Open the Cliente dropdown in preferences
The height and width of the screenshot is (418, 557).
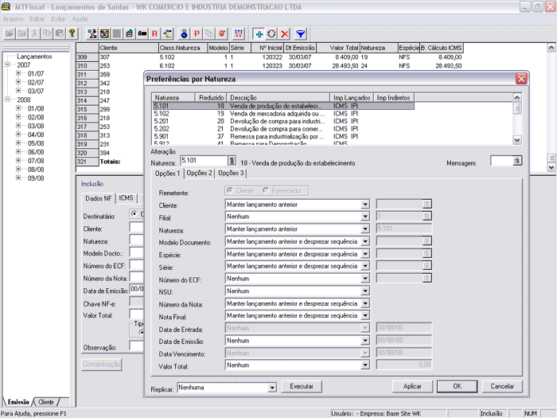[365, 205]
